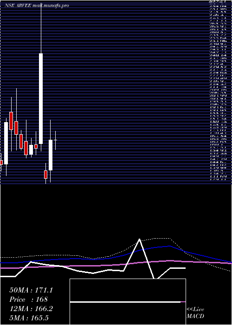Select the 5MA : 165.5 readout

click(x=29, y=318)
